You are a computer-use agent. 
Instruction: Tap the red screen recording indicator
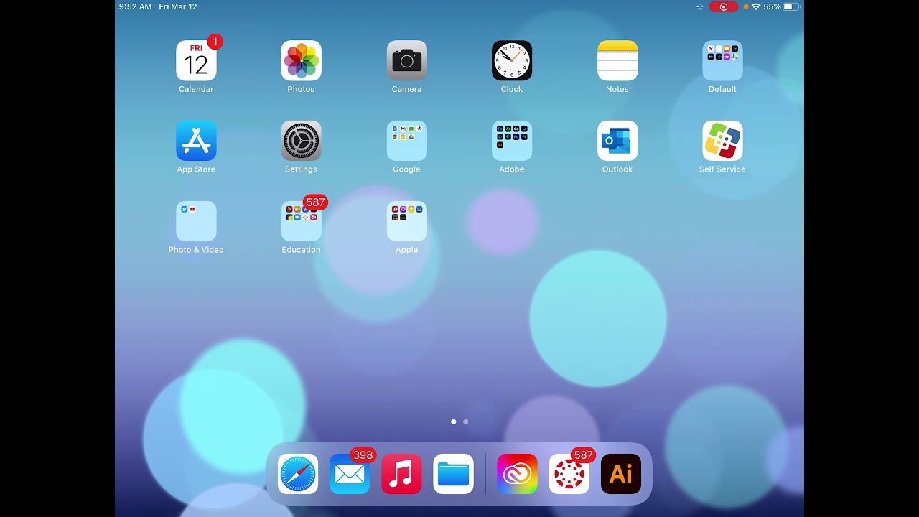pyautogui.click(x=724, y=6)
